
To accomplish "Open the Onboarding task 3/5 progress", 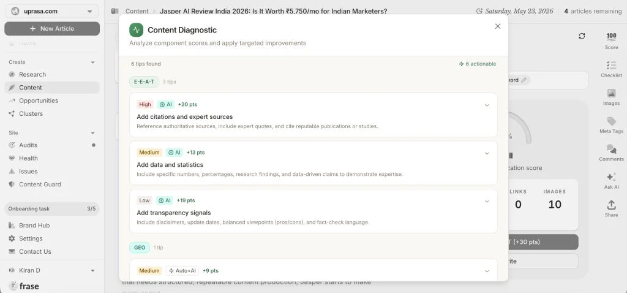I will (x=52, y=209).
